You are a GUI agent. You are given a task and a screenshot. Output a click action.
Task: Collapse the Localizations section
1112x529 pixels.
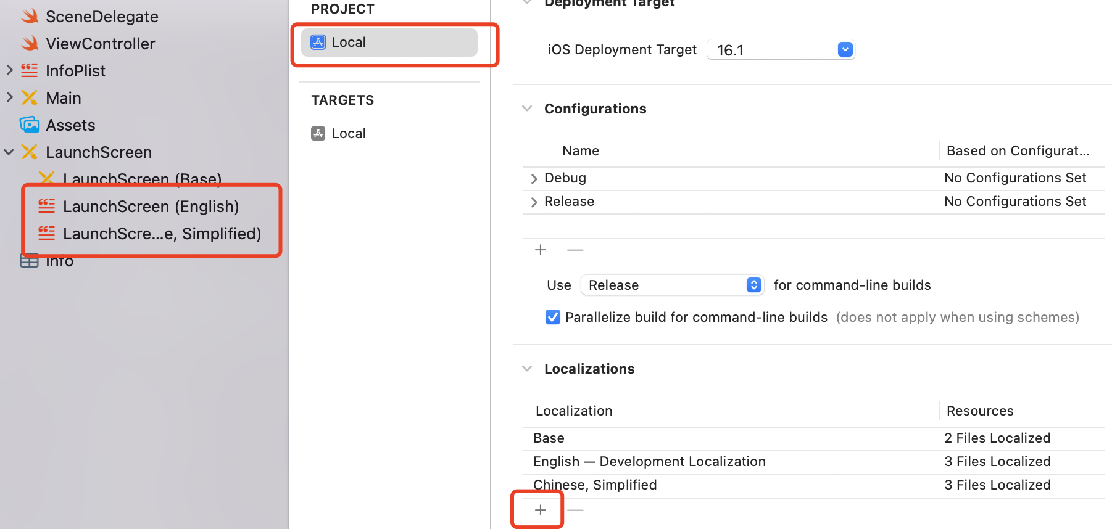(527, 369)
